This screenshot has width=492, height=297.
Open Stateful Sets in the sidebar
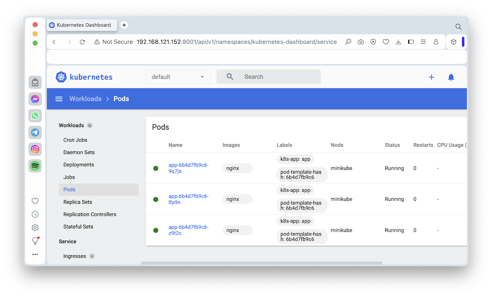(78, 227)
